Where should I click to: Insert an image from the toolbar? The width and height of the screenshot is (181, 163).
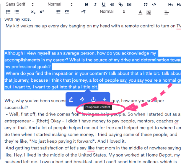pos(129,4)
